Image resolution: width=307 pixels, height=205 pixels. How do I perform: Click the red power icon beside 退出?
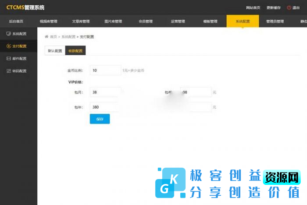click(289, 7)
